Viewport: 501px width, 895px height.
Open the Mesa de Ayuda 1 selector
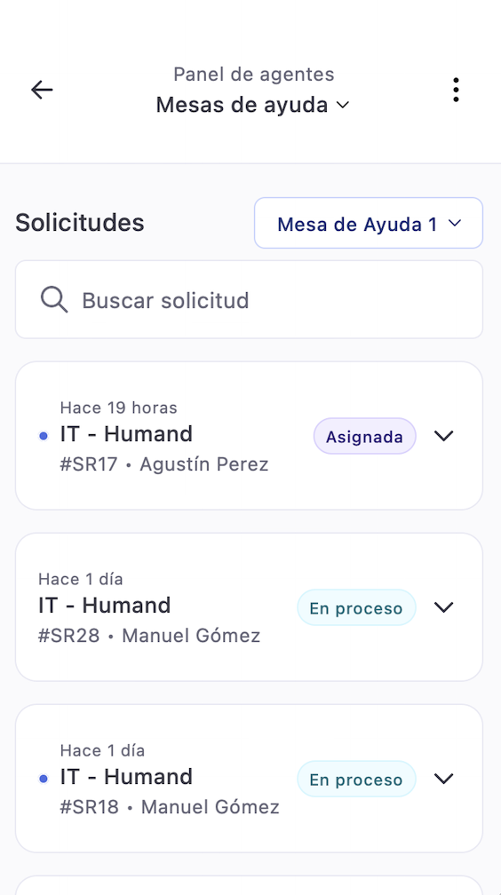[369, 223]
